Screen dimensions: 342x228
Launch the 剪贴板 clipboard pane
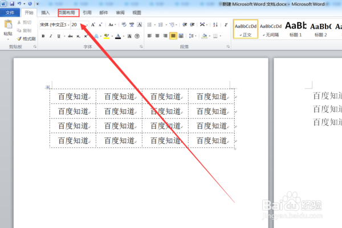[35, 47]
